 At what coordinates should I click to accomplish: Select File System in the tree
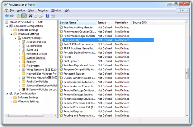33,66
